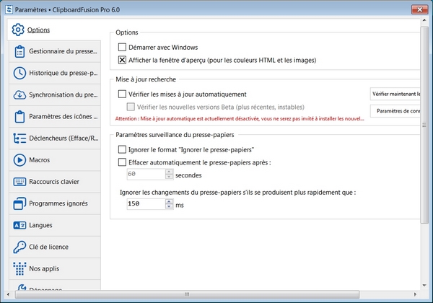This screenshot has height=303, width=433.
Task: Enable Vérifier les mises à jour automatiquement
Action: [x=122, y=94]
